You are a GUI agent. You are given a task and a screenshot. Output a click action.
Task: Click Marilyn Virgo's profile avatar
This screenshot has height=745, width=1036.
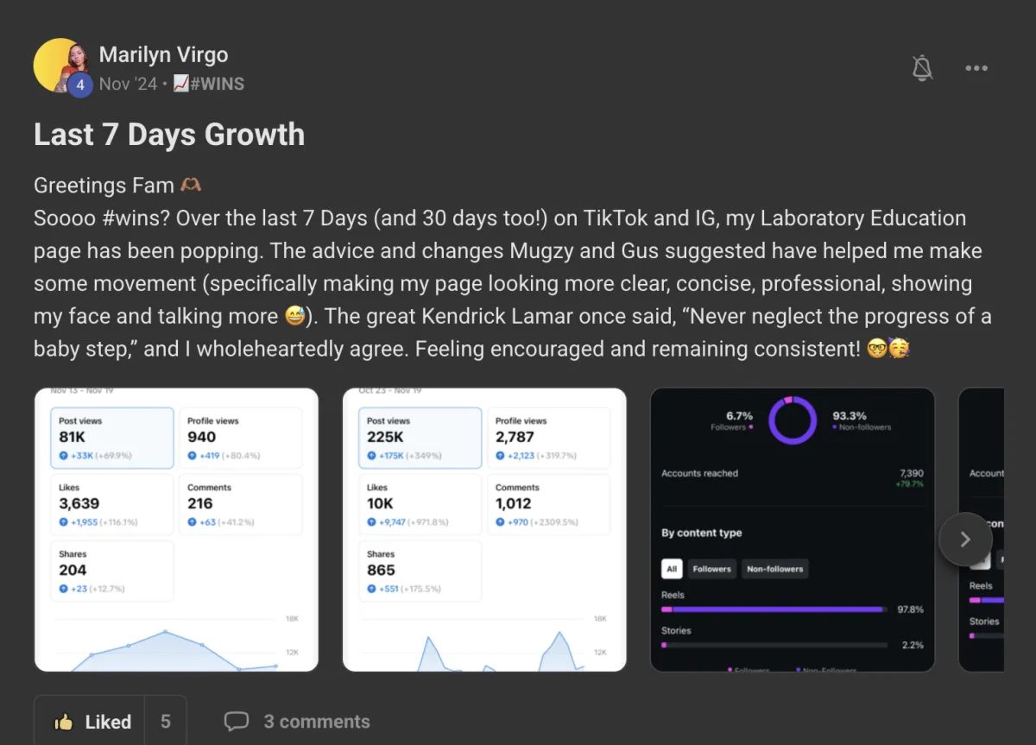(x=62, y=66)
